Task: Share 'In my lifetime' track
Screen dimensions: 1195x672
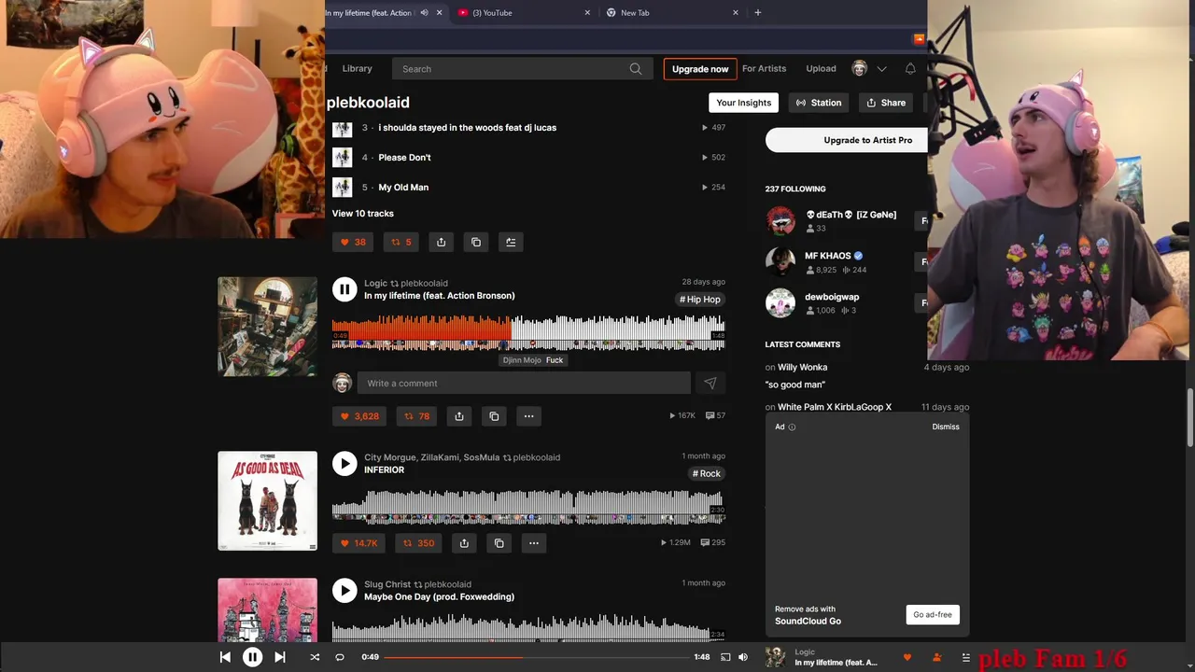Action: point(459,416)
